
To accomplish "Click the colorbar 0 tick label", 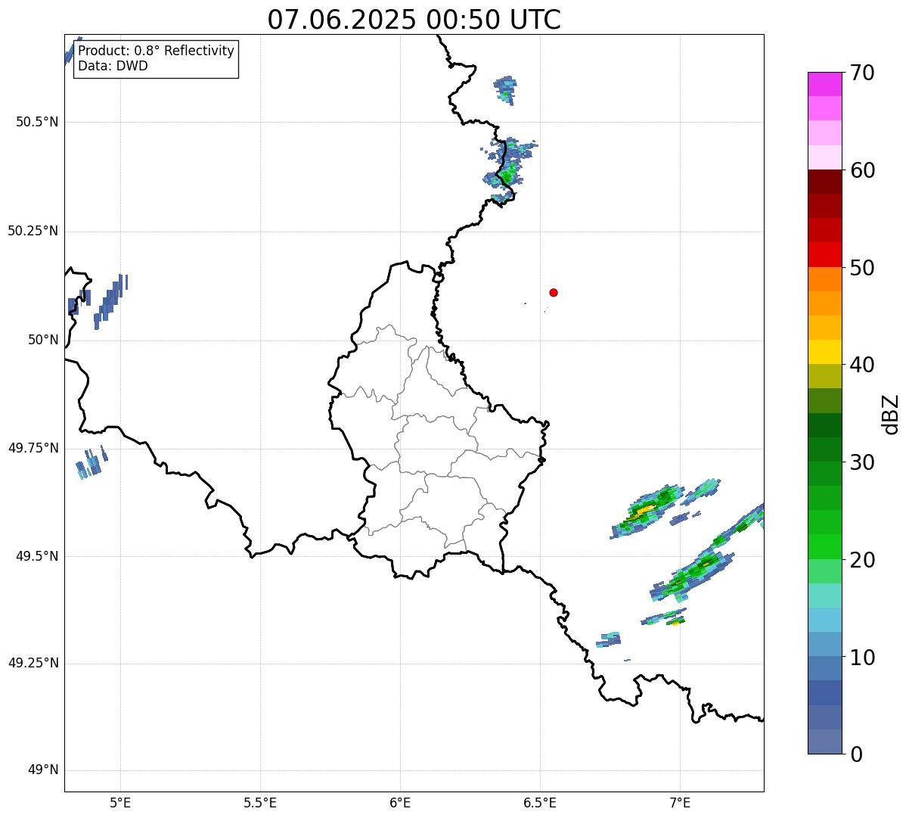I will [856, 754].
